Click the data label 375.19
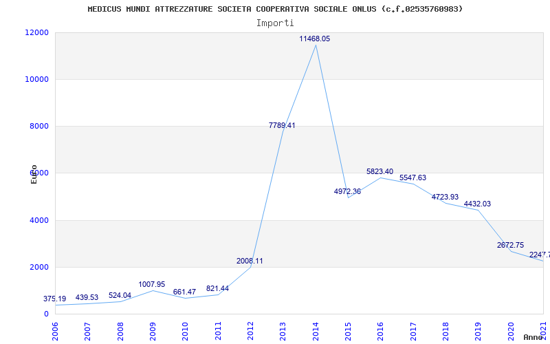Image resolution: width=550 pixels, height=344 pixels. (55, 299)
